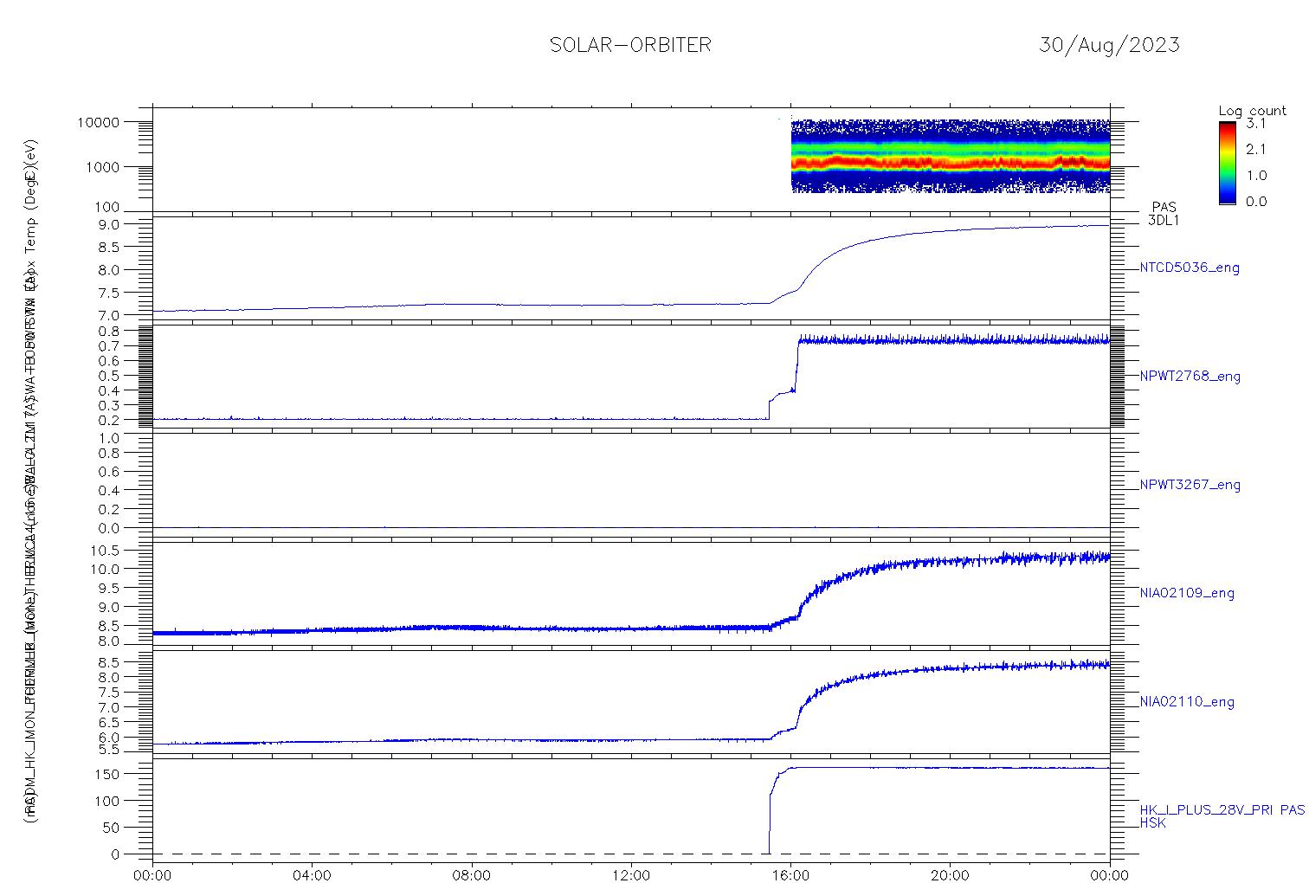Image resolution: width=1309 pixels, height=883 pixels.
Task: Click the Log count colorbar gradient
Action: click(x=1227, y=163)
